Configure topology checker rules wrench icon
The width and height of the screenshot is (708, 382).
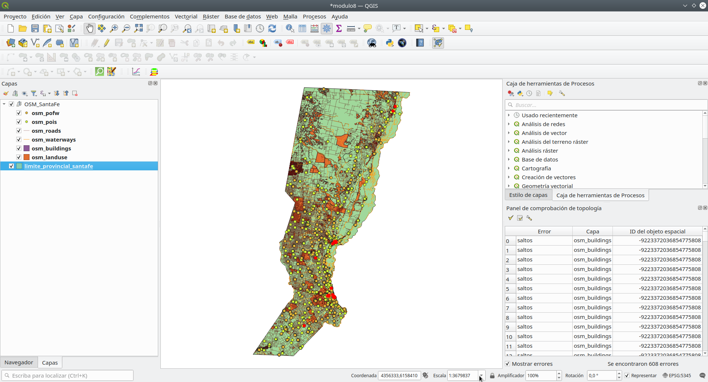pyautogui.click(x=529, y=218)
